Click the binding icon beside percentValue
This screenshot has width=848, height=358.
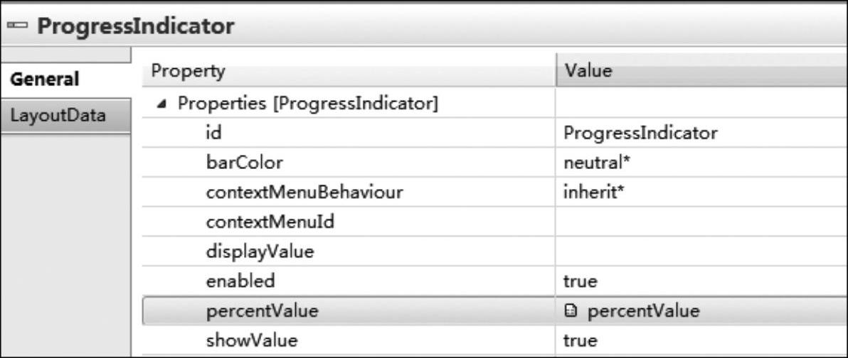coord(569,311)
